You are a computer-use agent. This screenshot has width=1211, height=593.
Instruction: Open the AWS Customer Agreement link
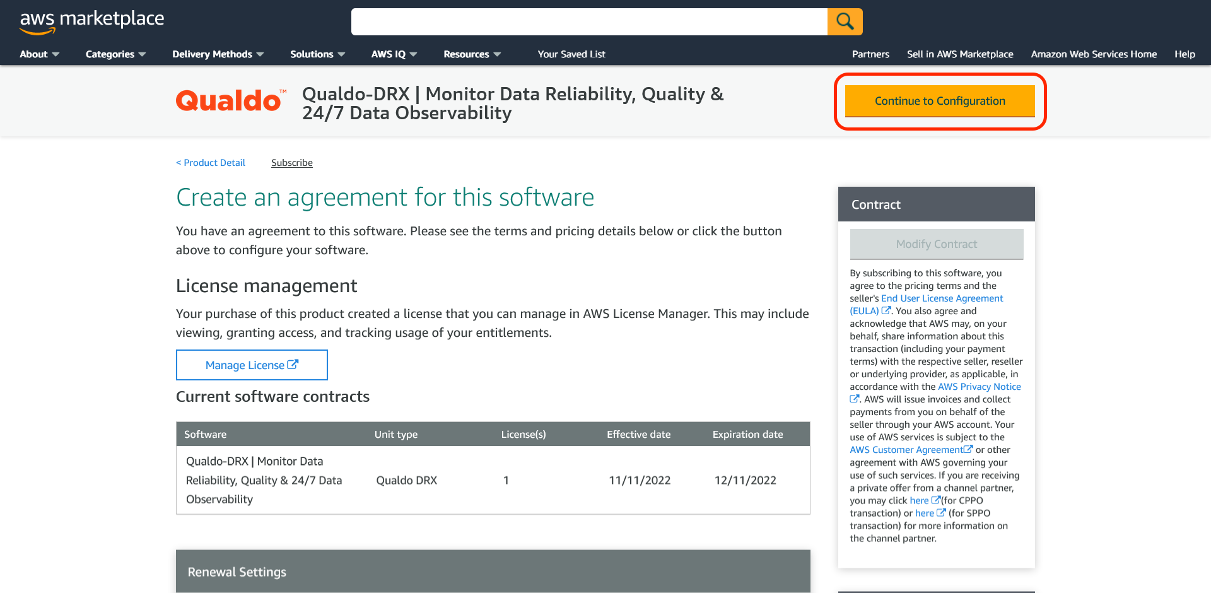pos(906,450)
